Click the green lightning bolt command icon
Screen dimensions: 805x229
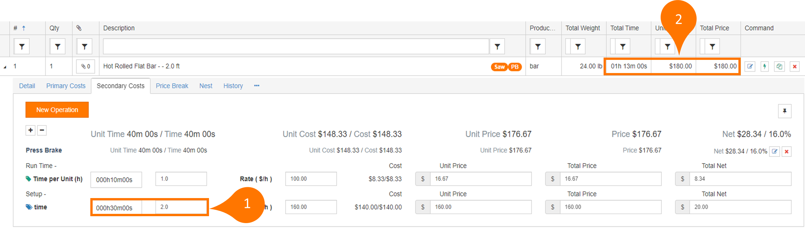point(764,66)
